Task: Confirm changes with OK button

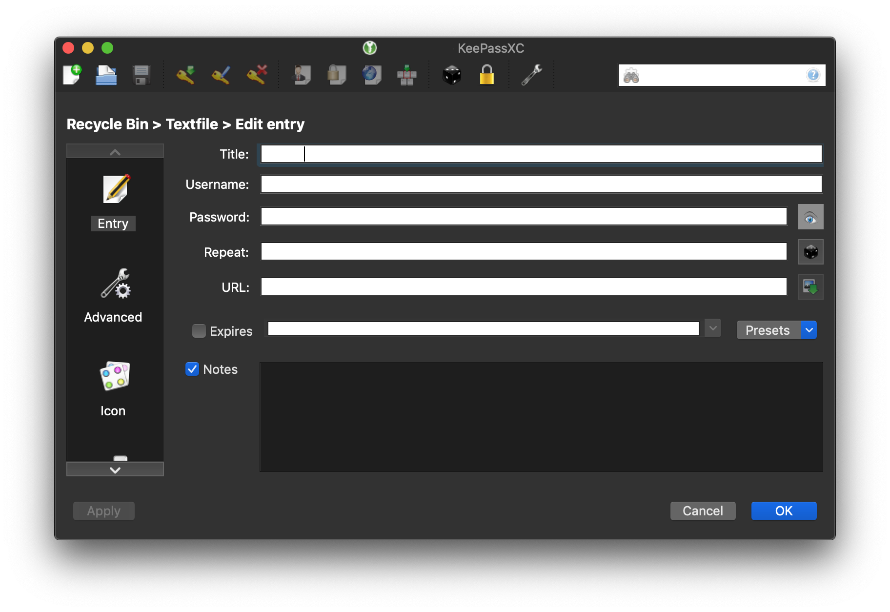Action: (x=784, y=510)
